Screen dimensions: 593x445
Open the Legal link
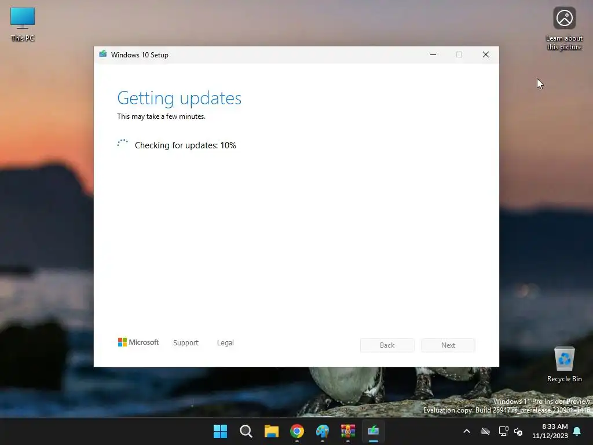[x=225, y=342]
